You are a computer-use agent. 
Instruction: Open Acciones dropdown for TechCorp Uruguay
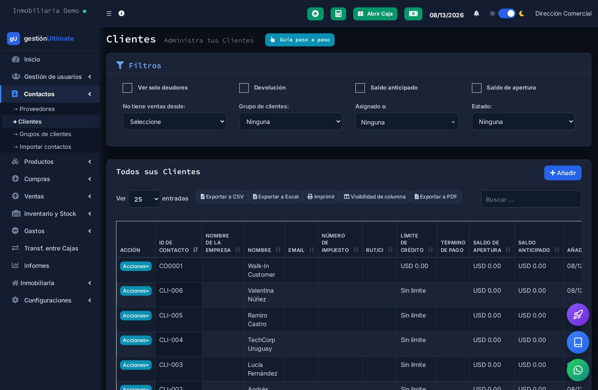136,340
